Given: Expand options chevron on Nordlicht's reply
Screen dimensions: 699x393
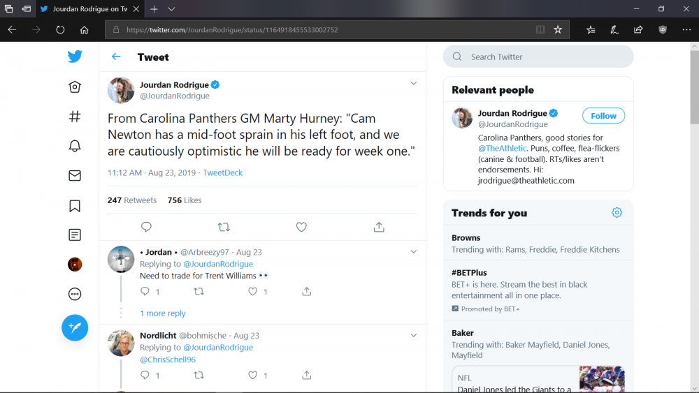Looking at the screenshot, I should click(x=414, y=336).
